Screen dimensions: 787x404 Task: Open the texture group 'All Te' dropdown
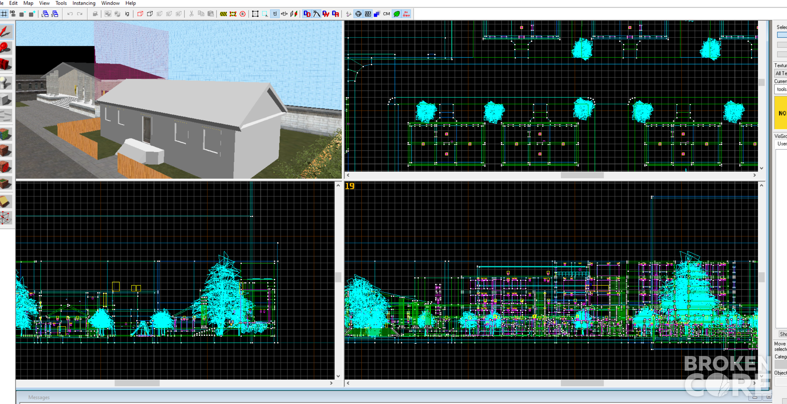pos(781,73)
